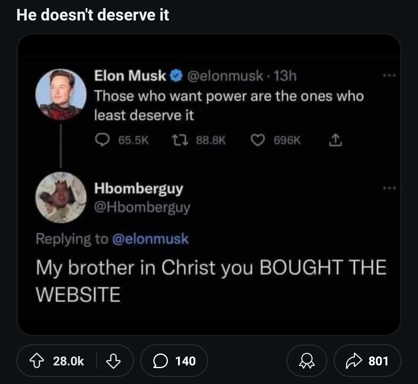Open post title 'He doesn't deserve it'
Image resolution: width=418 pixels, height=384 pixels.
tap(93, 15)
